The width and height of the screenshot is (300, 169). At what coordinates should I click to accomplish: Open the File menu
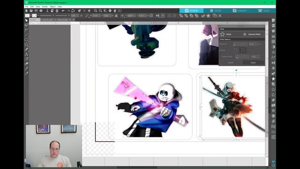tap(27, 7)
